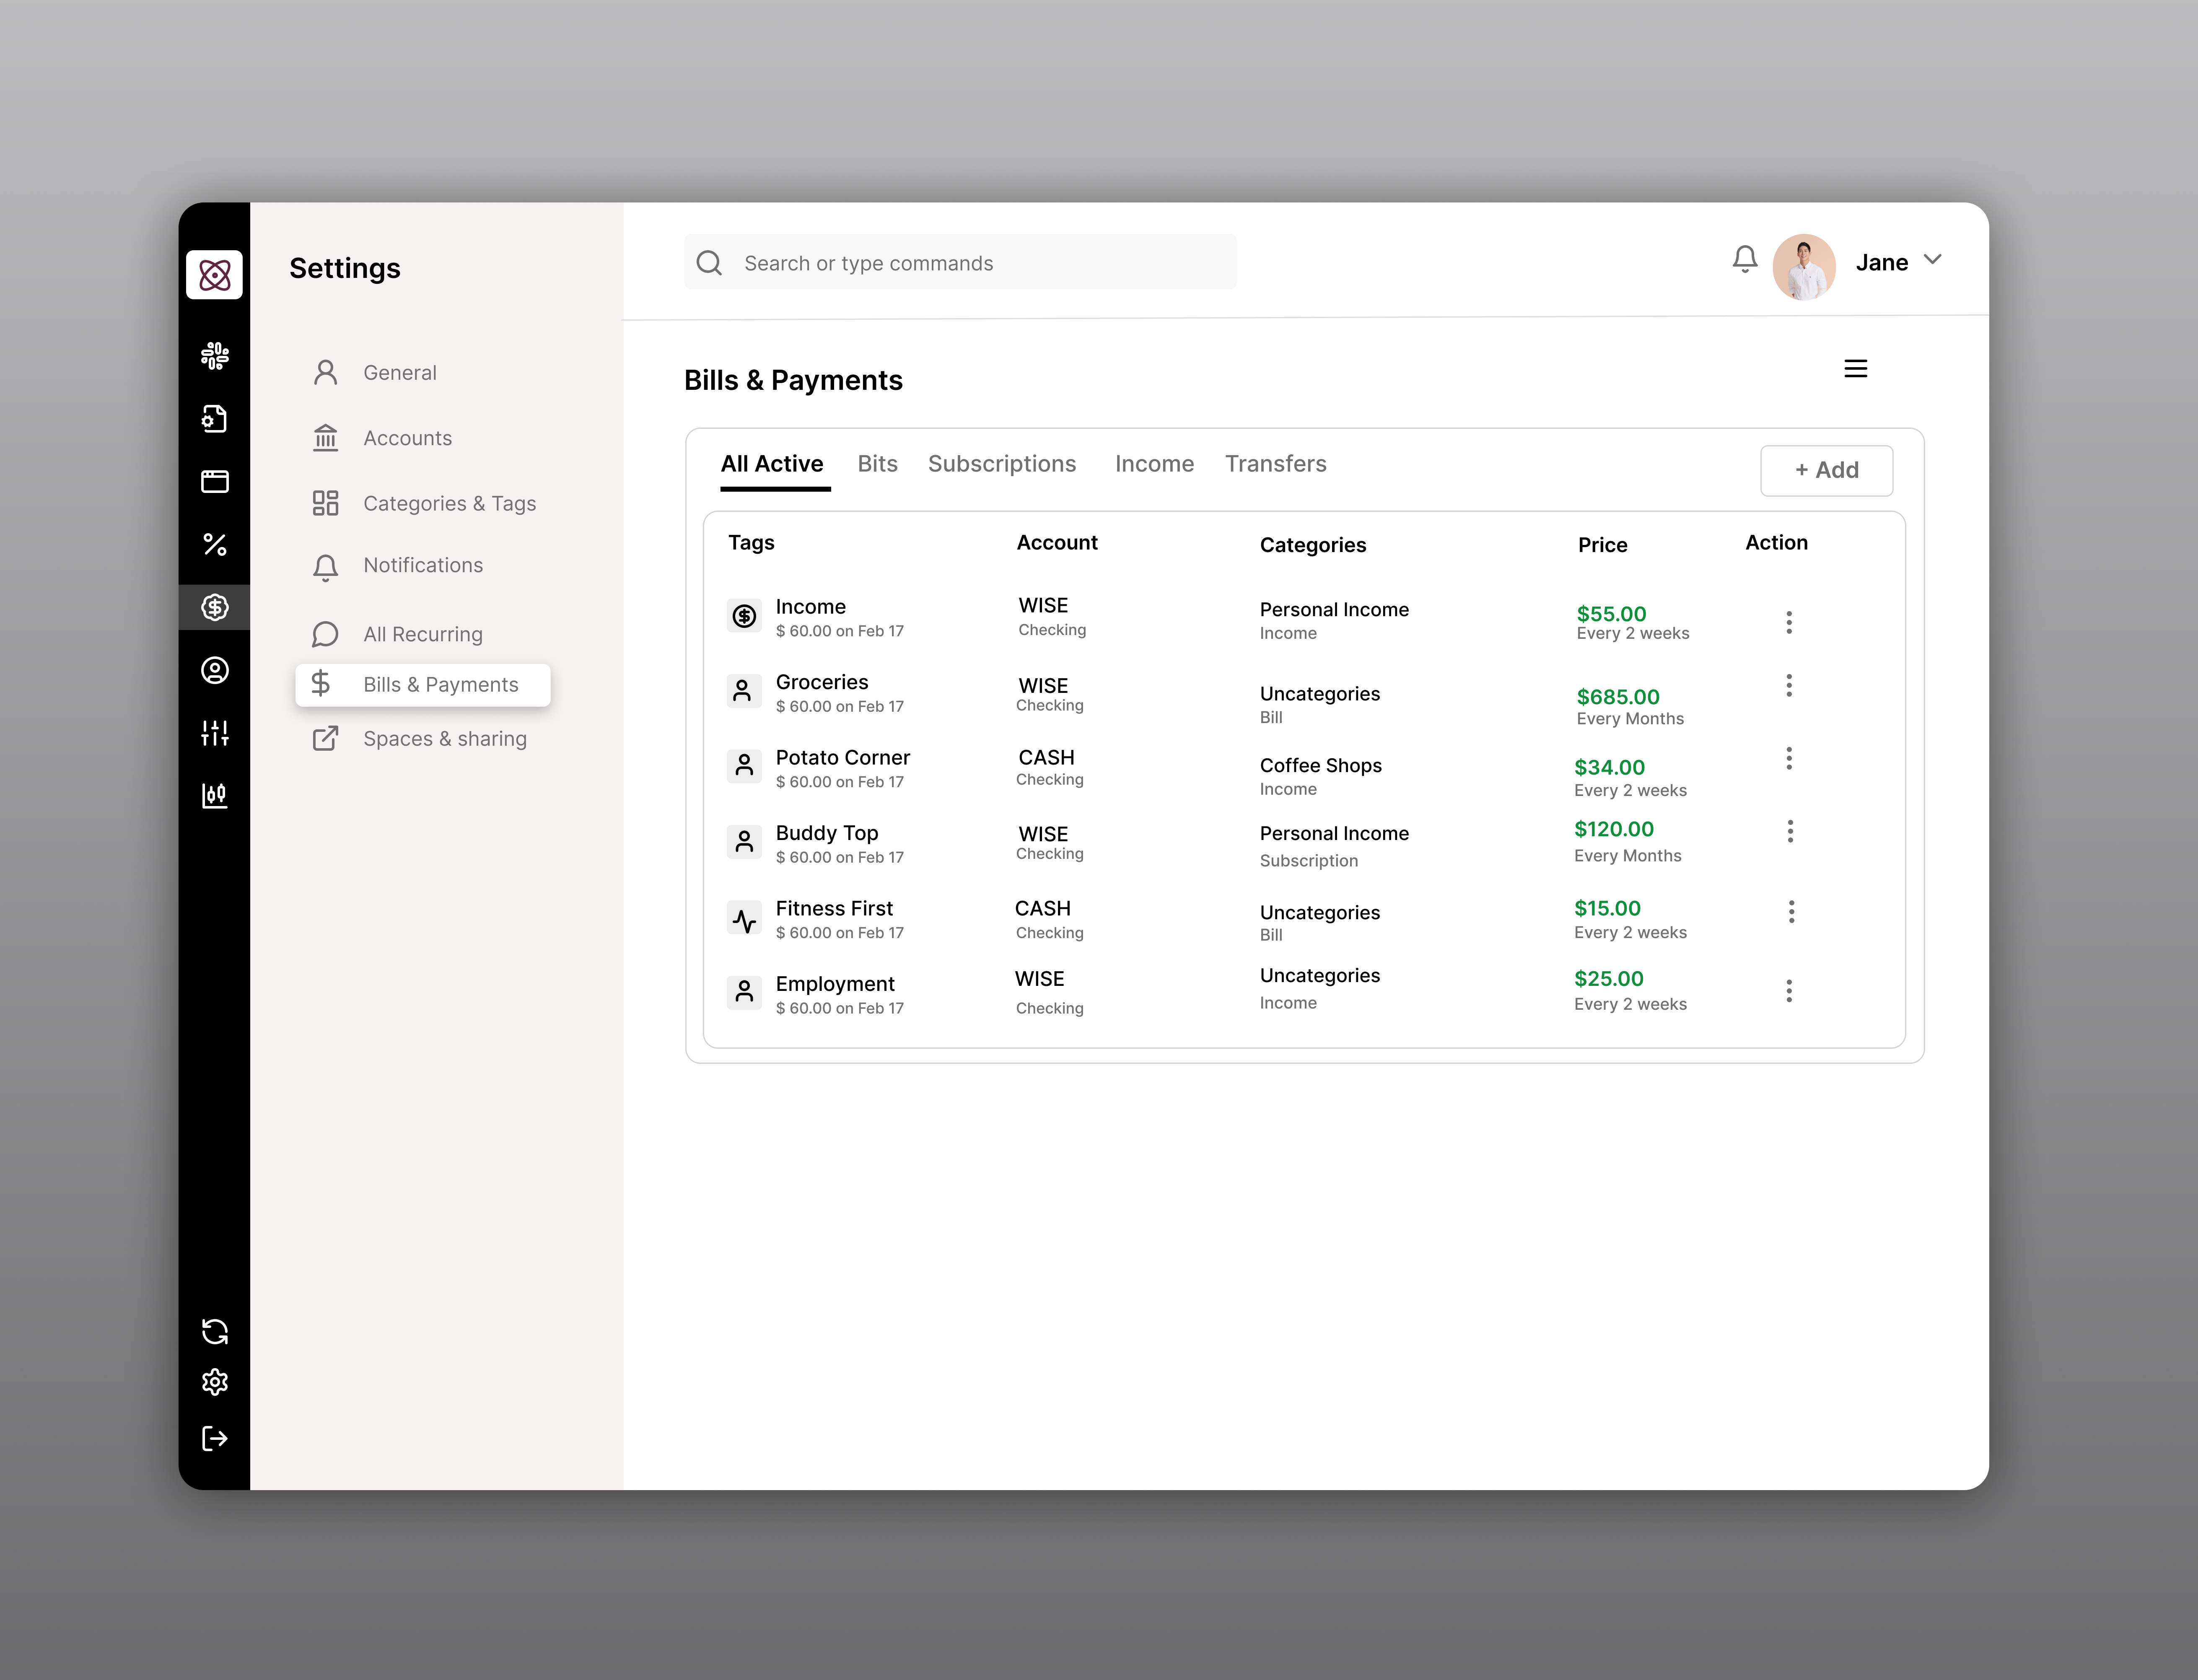Click the log out icon at sidebar bottom
This screenshot has width=2198, height=1680.
tap(215, 1438)
